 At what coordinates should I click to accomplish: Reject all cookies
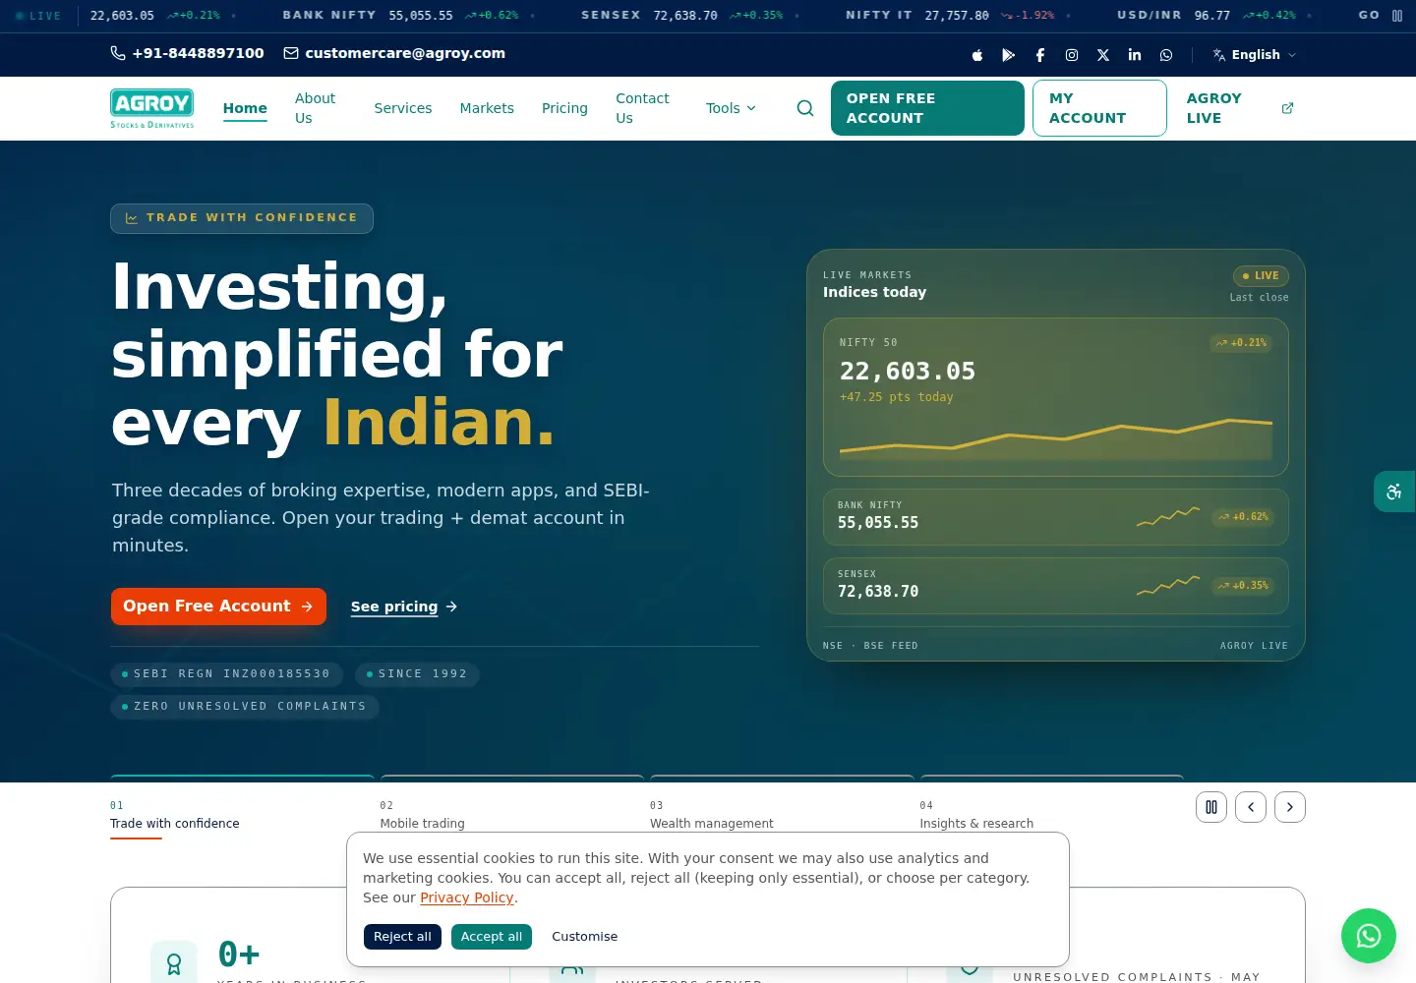[x=402, y=937]
